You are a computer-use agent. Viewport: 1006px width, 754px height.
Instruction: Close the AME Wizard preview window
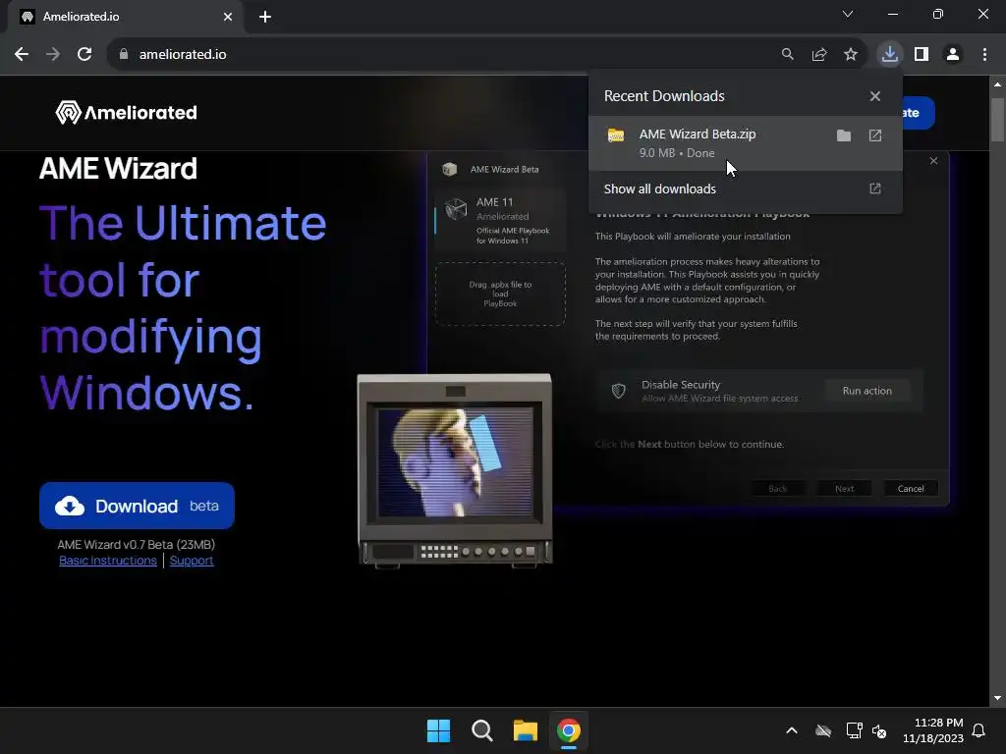(933, 161)
